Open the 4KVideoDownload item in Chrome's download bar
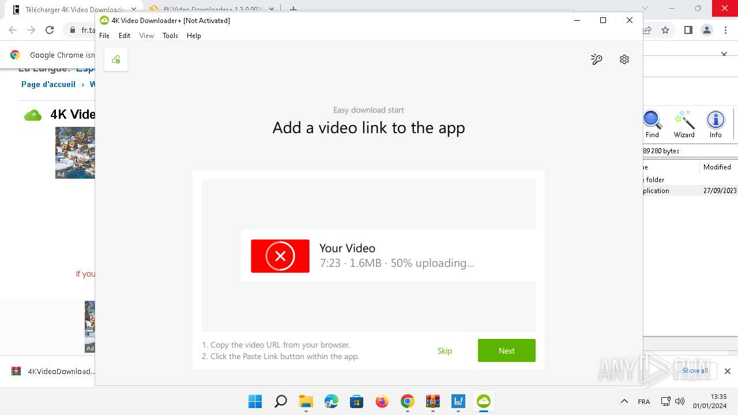Screen dimensions: 738x415 click(53, 371)
